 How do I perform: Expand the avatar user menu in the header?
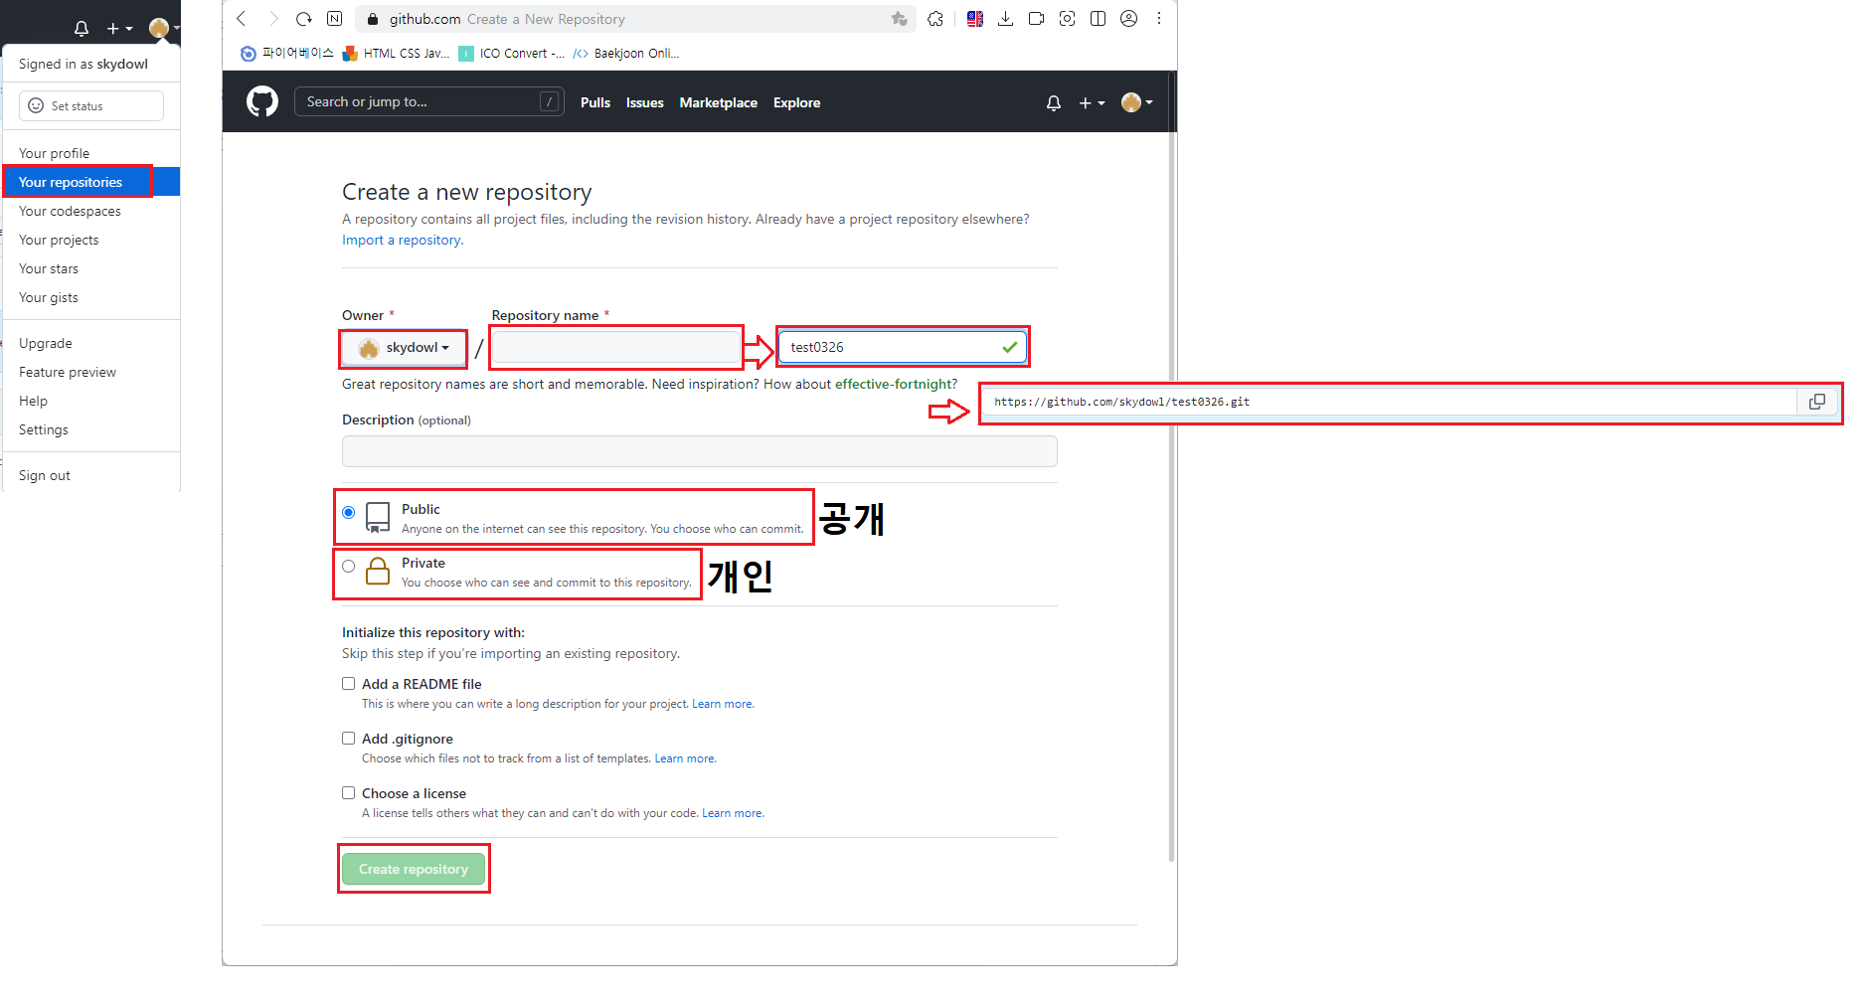point(1137,102)
